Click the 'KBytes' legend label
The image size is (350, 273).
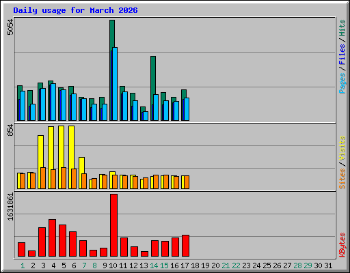point(342,245)
